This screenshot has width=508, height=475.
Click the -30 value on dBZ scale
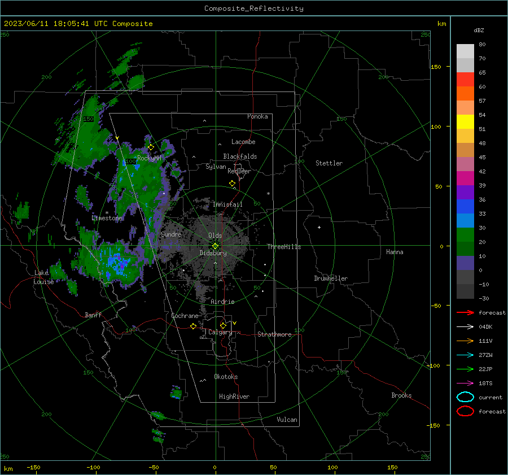point(484,298)
